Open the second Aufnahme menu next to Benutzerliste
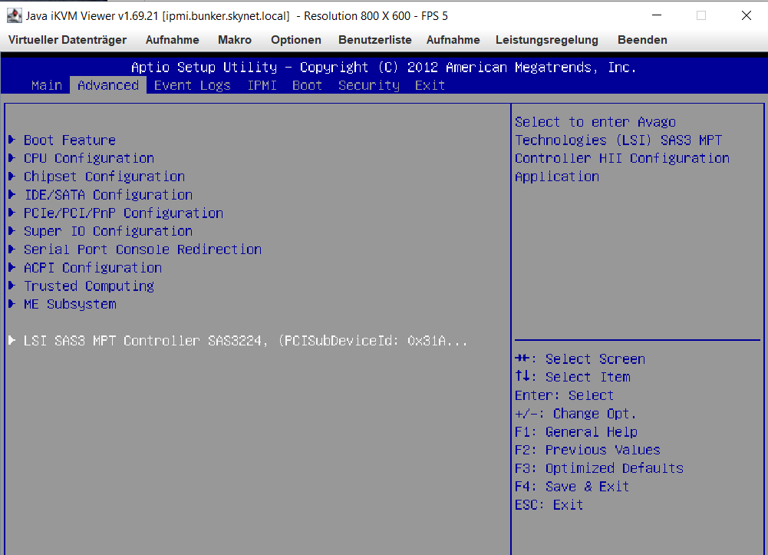This screenshot has height=555, width=768. [x=453, y=40]
